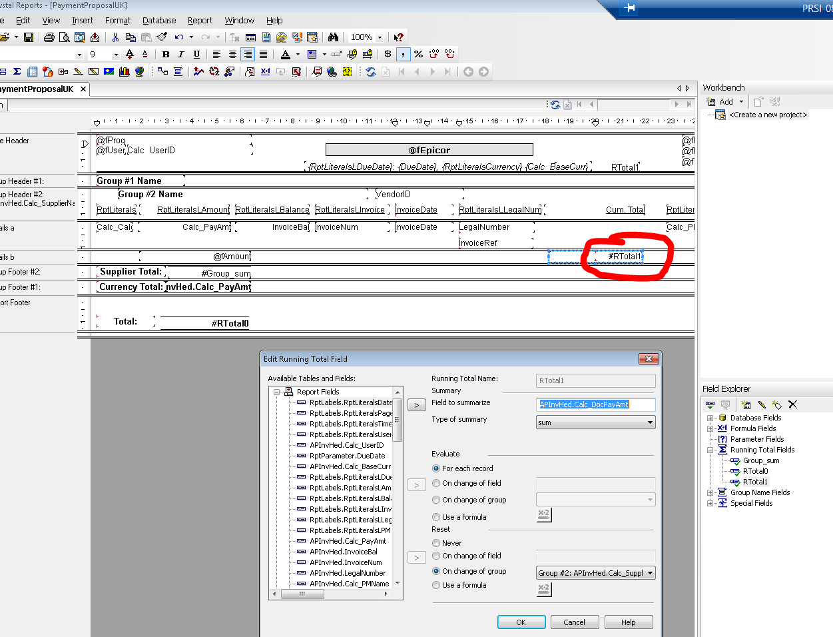
Task: Select 'Never' reset radio option
Action: click(436, 543)
